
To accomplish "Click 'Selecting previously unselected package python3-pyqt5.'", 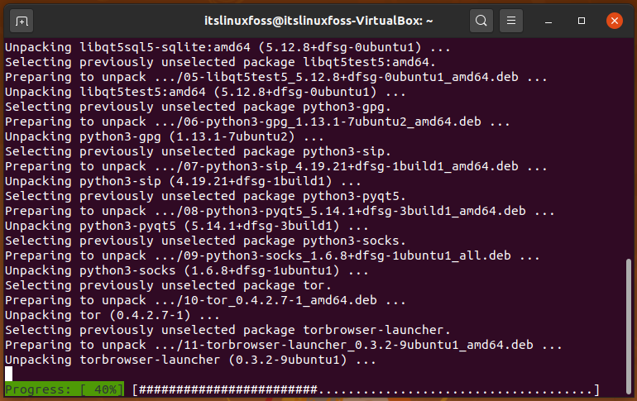I will (205, 196).
